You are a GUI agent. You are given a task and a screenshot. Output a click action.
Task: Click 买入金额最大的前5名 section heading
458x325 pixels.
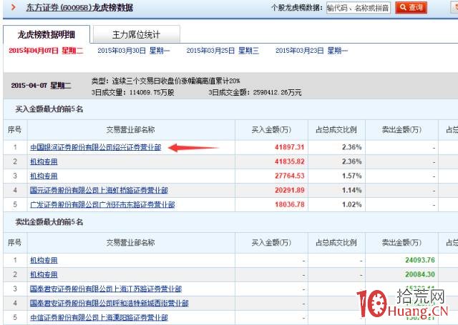tap(49, 109)
